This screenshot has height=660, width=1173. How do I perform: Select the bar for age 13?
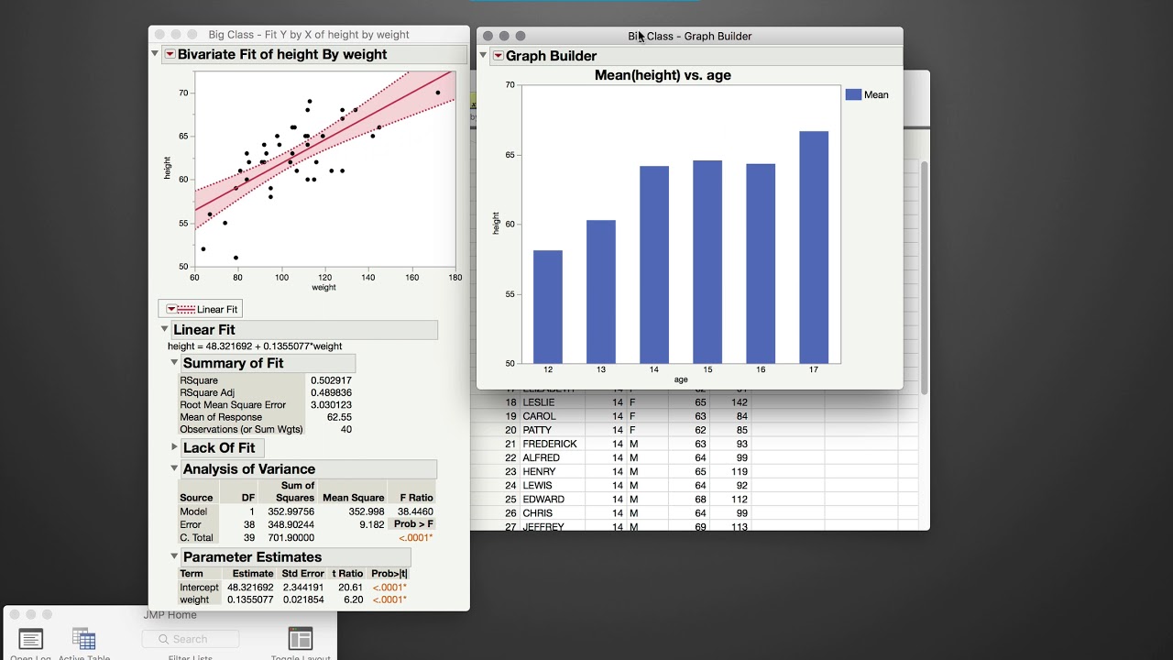(x=601, y=291)
